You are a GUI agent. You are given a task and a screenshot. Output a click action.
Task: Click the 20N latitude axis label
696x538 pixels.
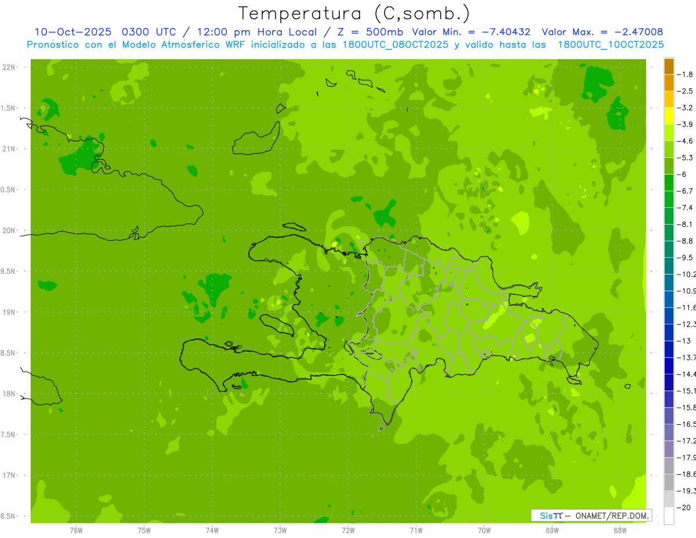[10, 230]
